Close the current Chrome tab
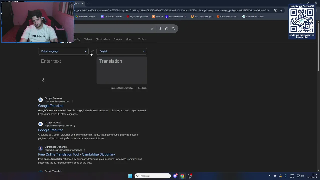This screenshot has height=180, width=320. 82,3
